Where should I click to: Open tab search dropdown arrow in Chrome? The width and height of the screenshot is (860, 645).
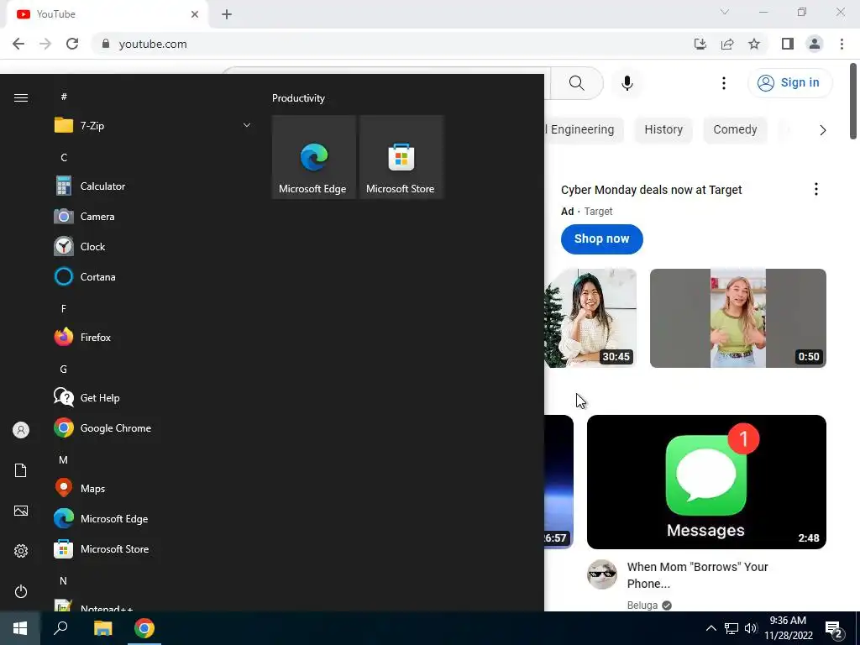pos(725,12)
